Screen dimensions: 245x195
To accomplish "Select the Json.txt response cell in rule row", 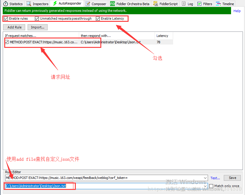I will [117, 42].
